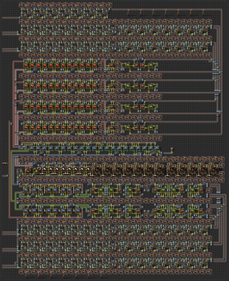
Task: Select the rightmost red-icon assembler in top red row
Action: [x=94, y=65]
